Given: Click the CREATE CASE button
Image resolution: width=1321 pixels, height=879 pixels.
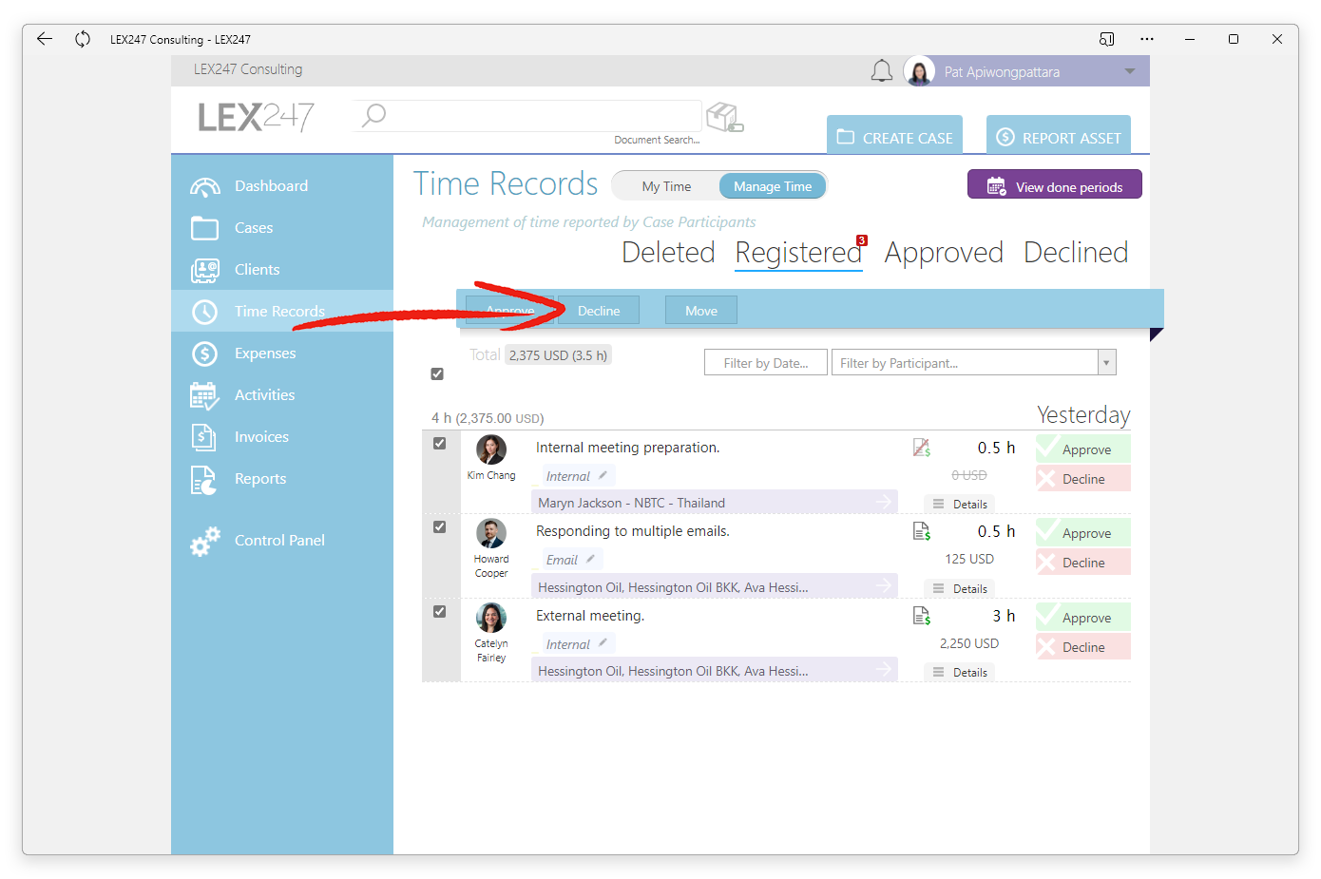Looking at the screenshot, I should tap(894, 137).
